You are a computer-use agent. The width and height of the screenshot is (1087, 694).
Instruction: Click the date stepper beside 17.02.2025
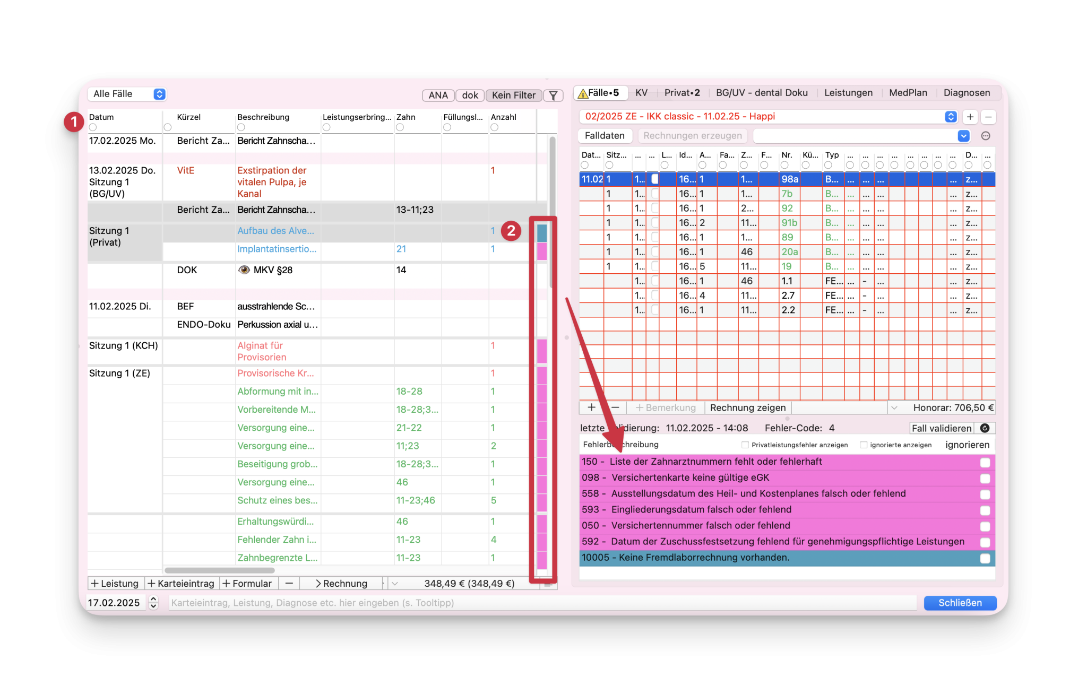click(x=153, y=602)
